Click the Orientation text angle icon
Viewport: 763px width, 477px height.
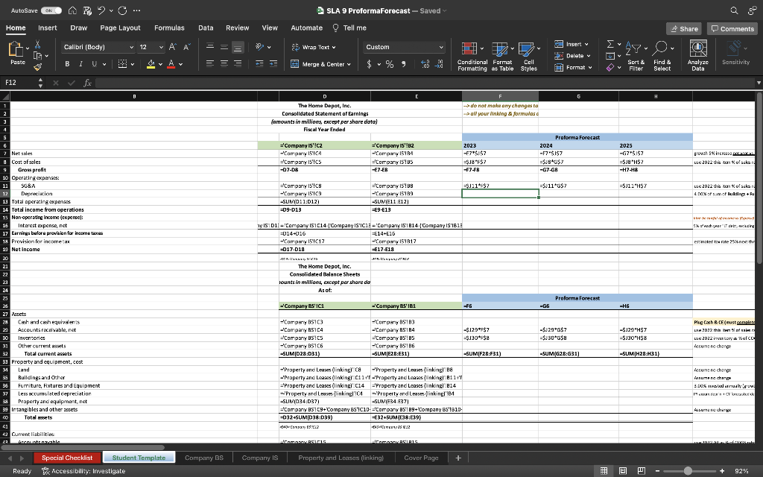coord(260,47)
